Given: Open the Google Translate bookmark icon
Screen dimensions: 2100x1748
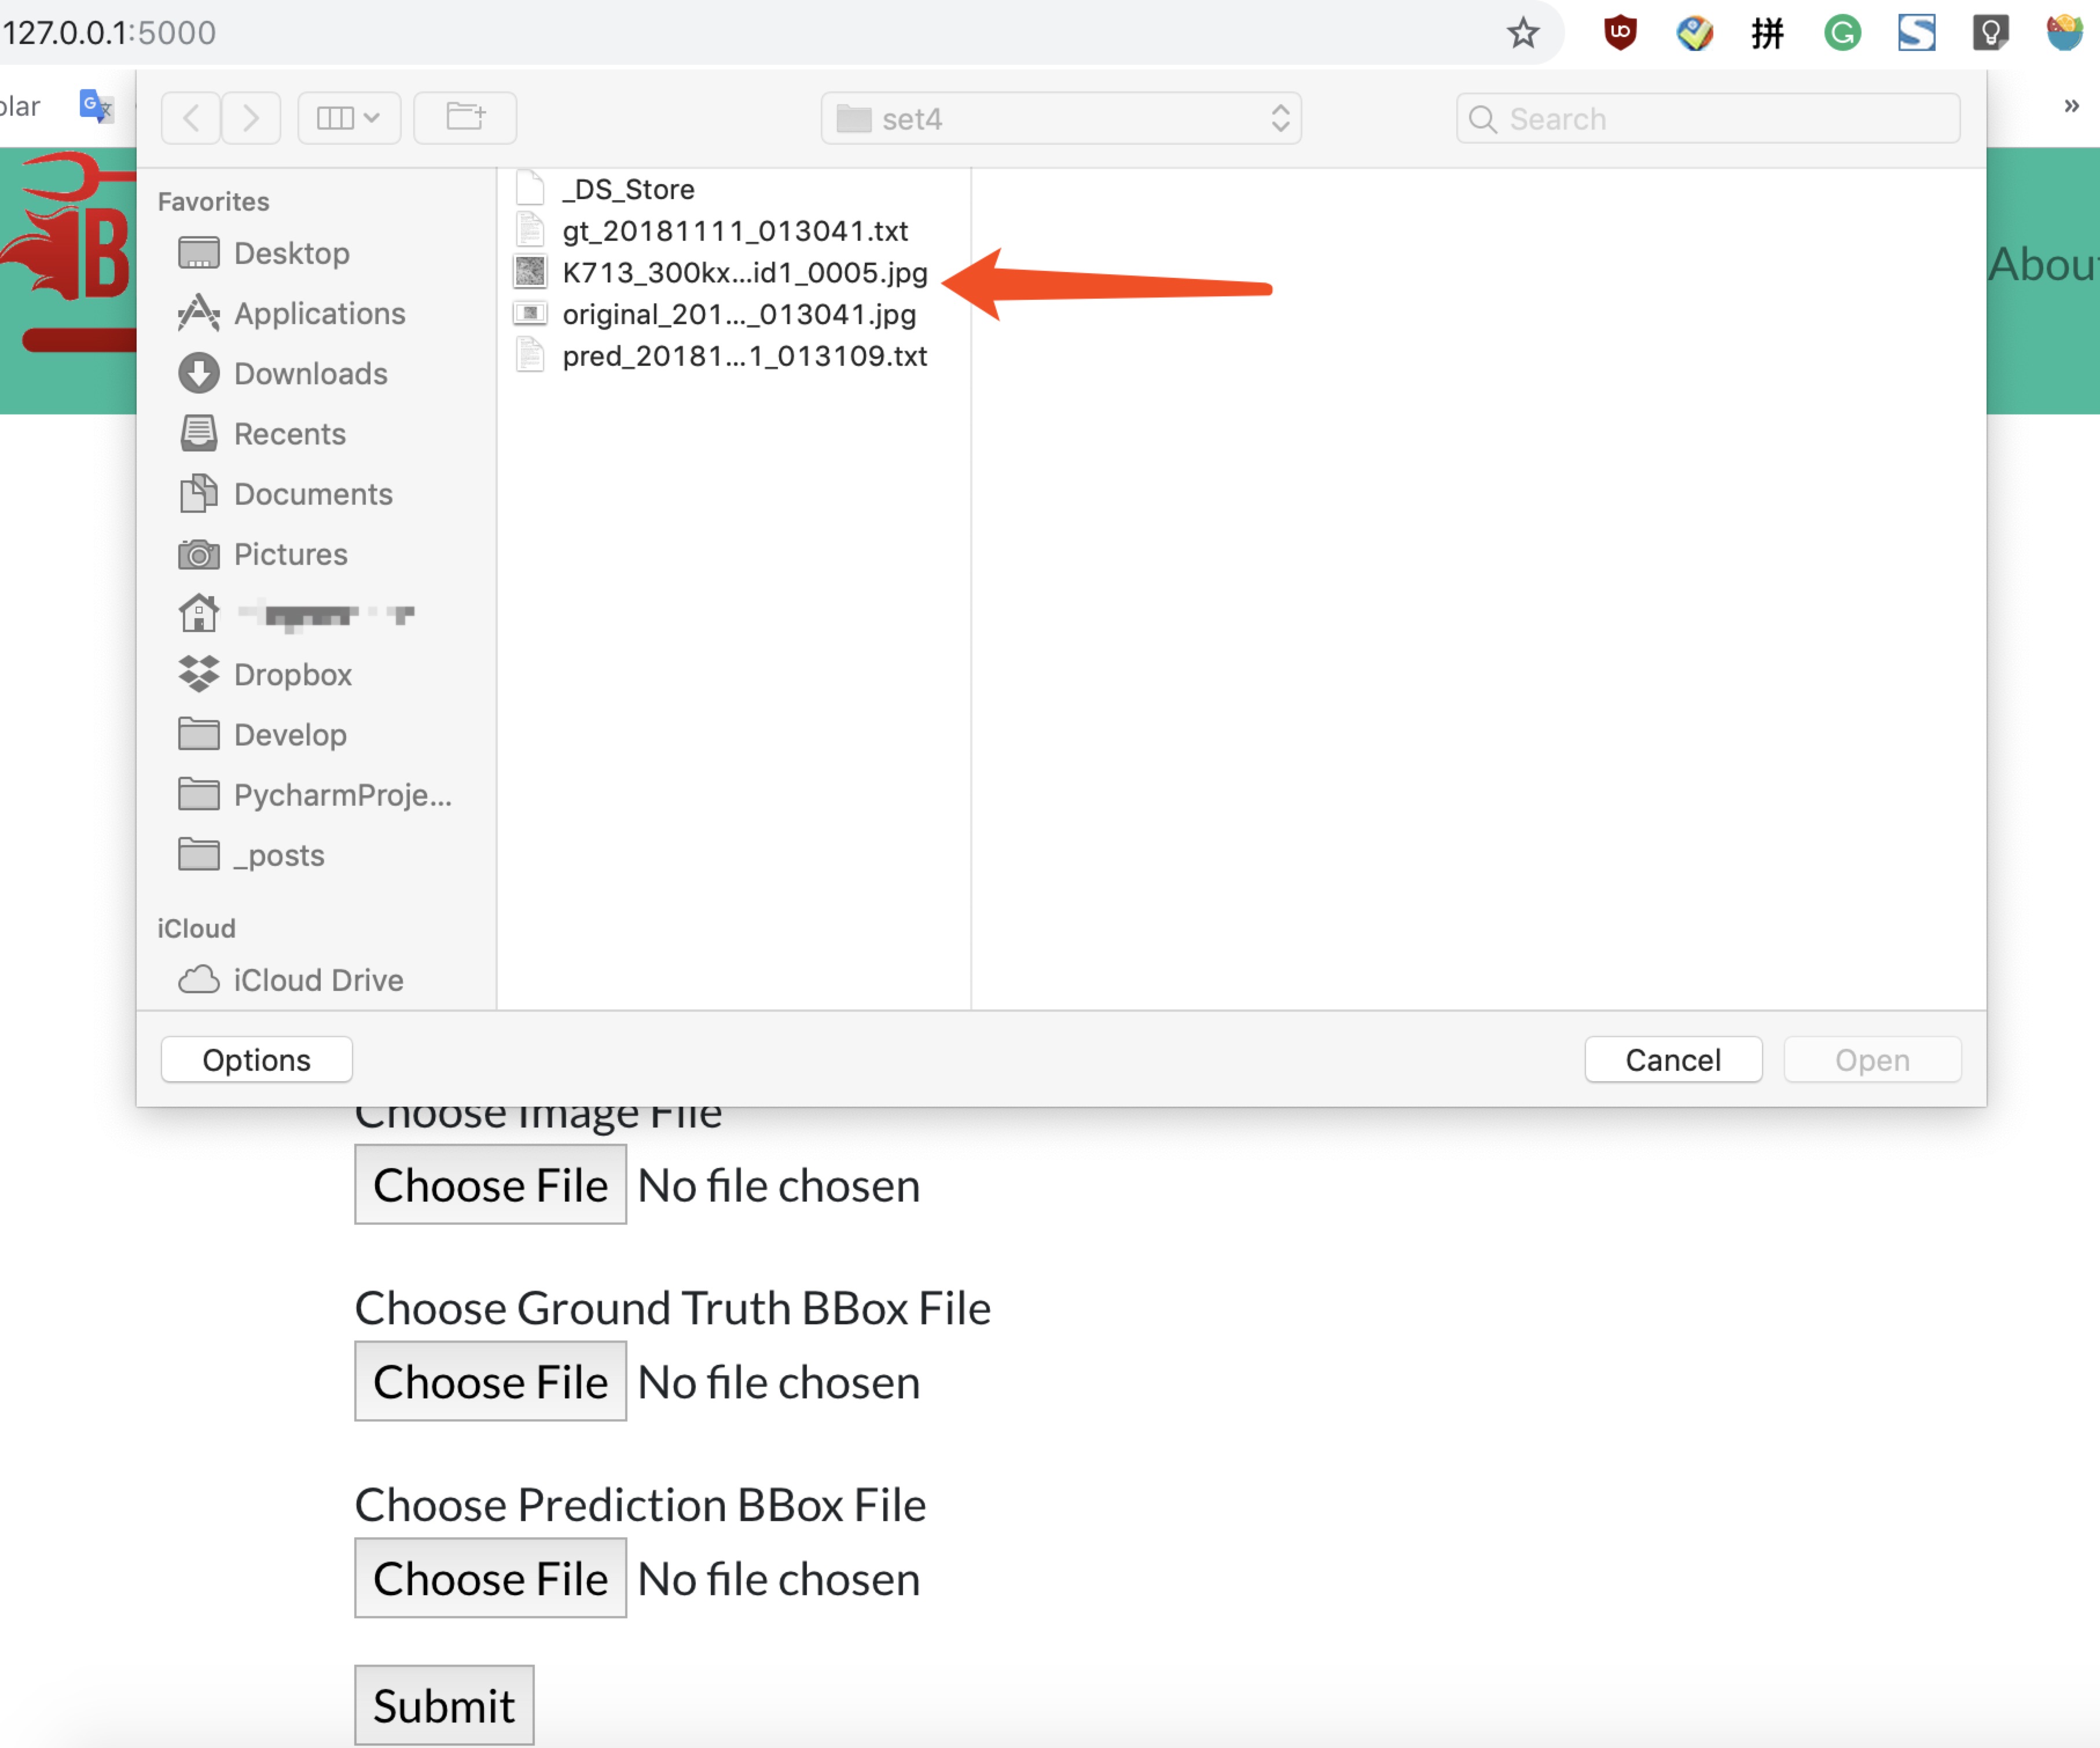Looking at the screenshot, I should [x=95, y=105].
